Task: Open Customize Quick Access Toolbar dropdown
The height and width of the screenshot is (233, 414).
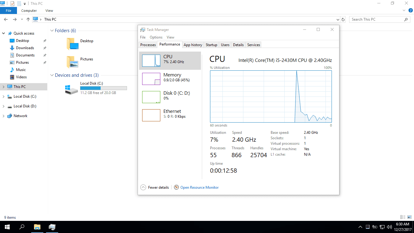Action: click(25, 4)
